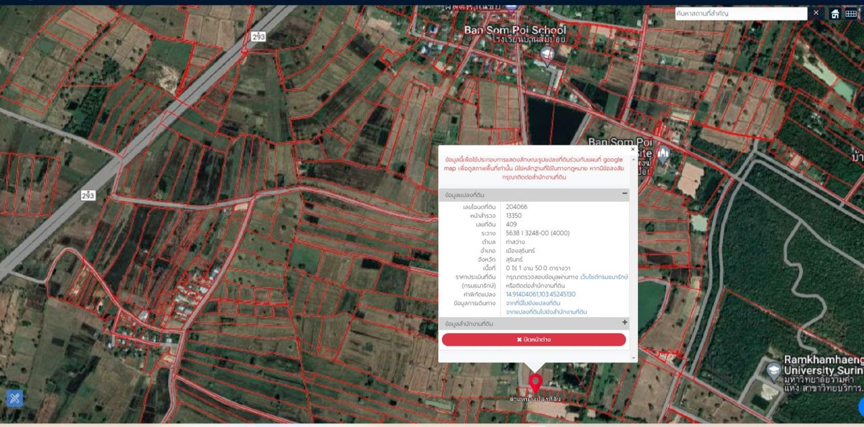Screen dimensions: 864x427
Task: Open the เว็บไซต์กรมธนารักษ์ link
Action: (x=603, y=277)
